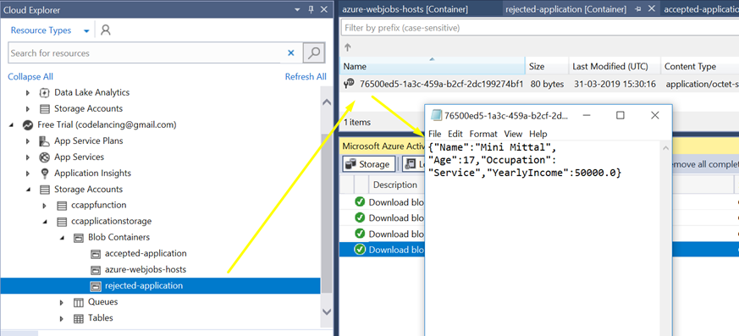Collapse the Blob Containers tree node
Image resolution: width=739 pixels, height=336 pixels.
tap(62, 238)
